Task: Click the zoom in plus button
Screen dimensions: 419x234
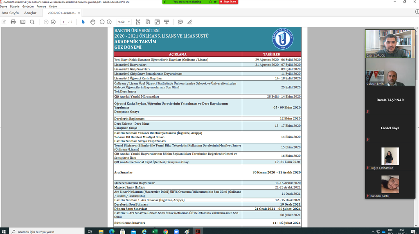Action: click(x=109, y=22)
